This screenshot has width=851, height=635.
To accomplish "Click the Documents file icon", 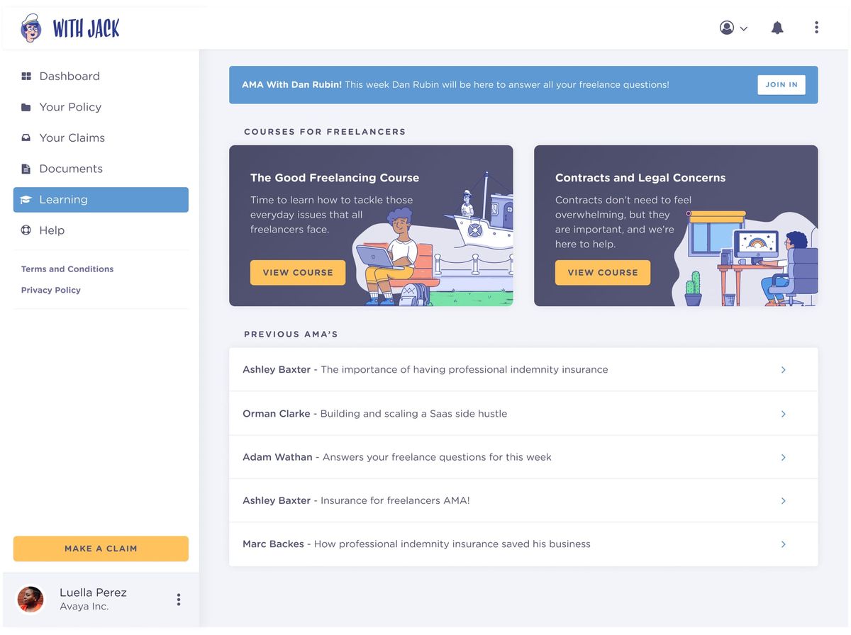I will (x=26, y=169).
